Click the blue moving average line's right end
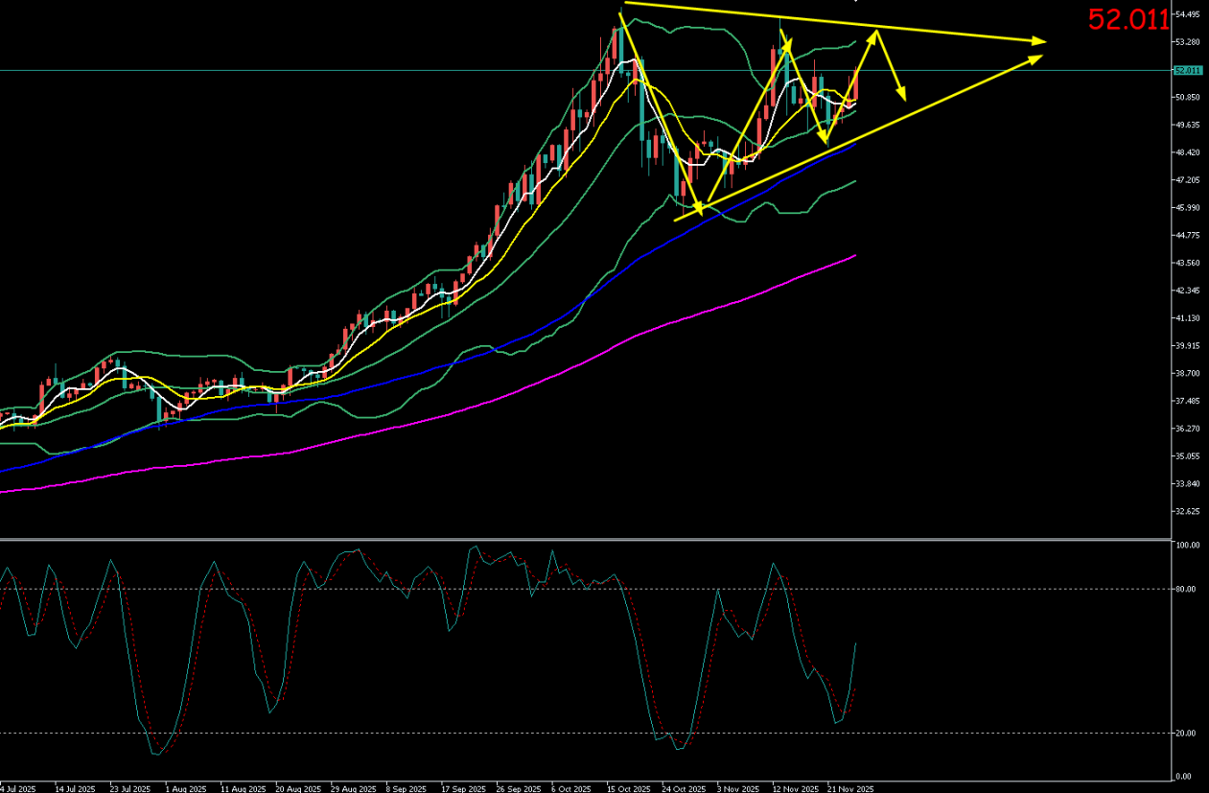Viewport: 1209px width, 793px height. point(853,144)
